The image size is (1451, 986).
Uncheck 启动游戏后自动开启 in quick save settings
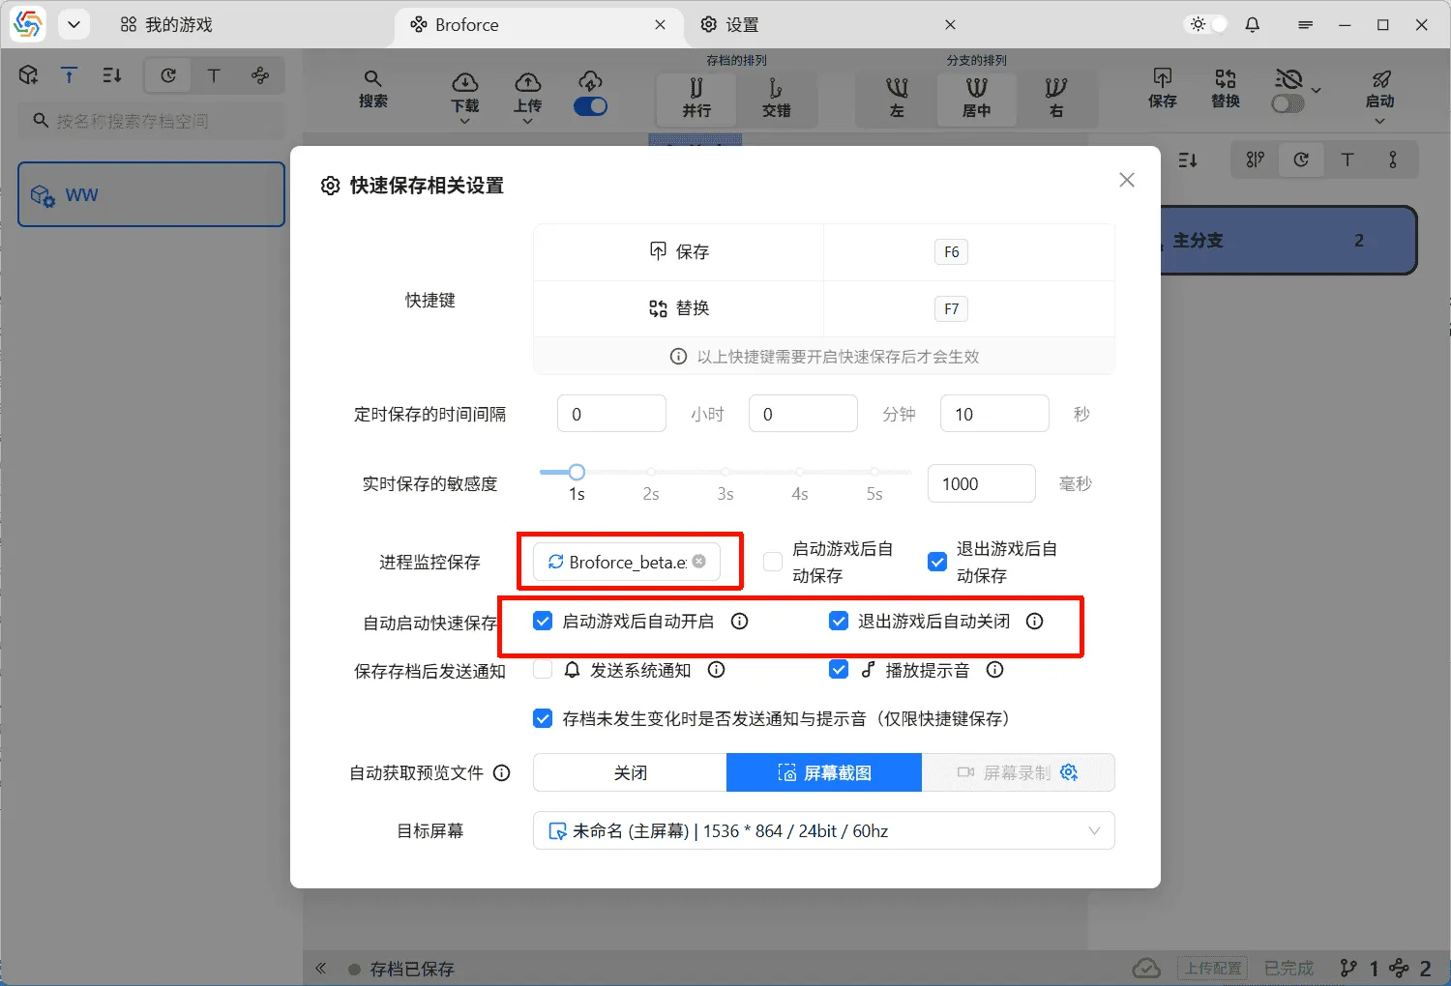click(542, 621)
